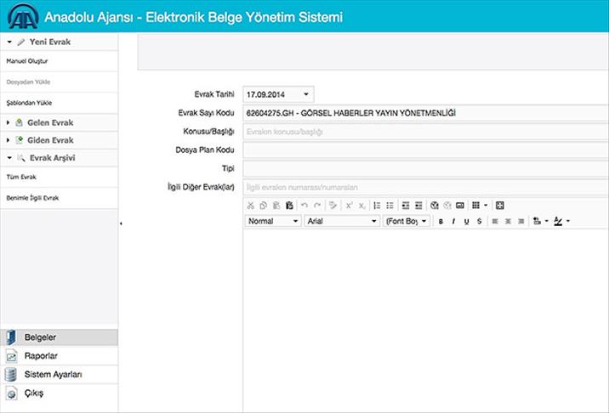609x413 pixels.
Task: Select Şablondan Yükle in sidebar
Action: click(59, 103)
